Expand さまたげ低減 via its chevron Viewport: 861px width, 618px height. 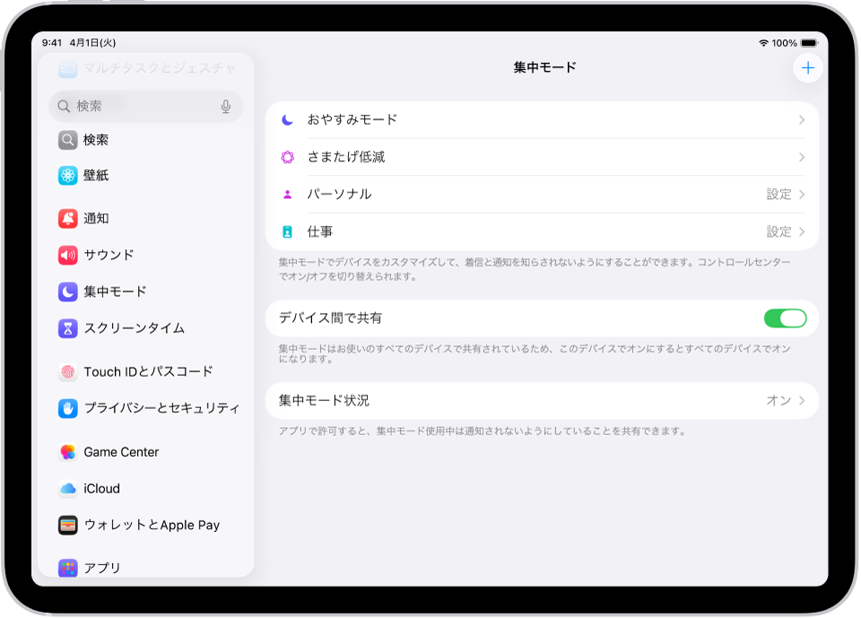point(801,156)
